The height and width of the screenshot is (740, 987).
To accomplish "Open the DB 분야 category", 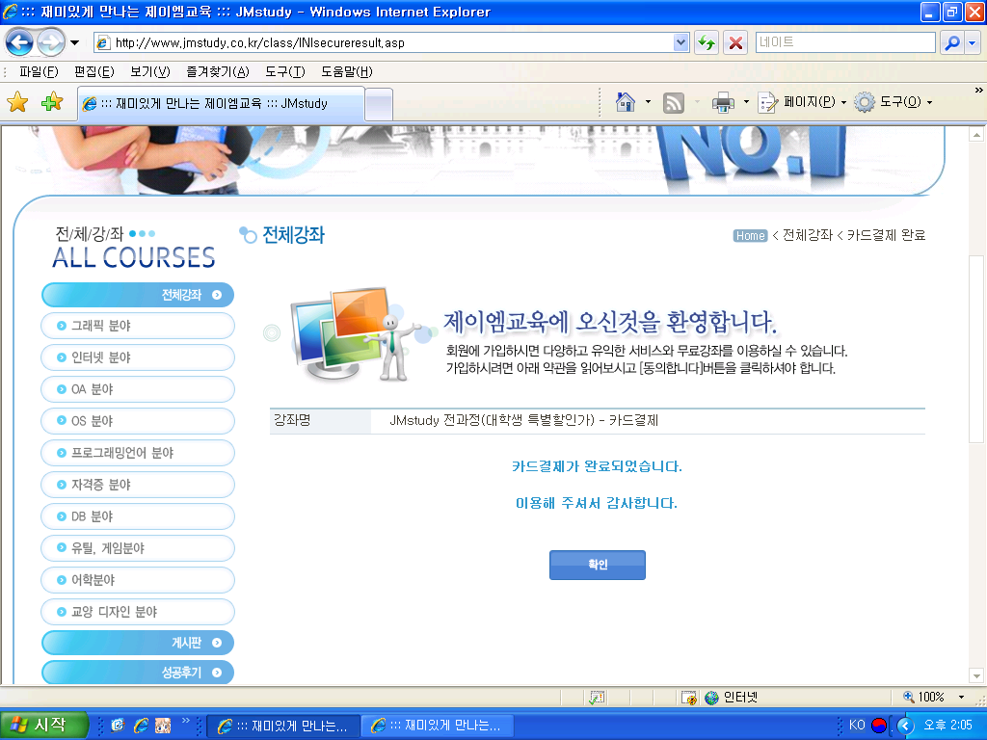I will [x=138, y=516].
